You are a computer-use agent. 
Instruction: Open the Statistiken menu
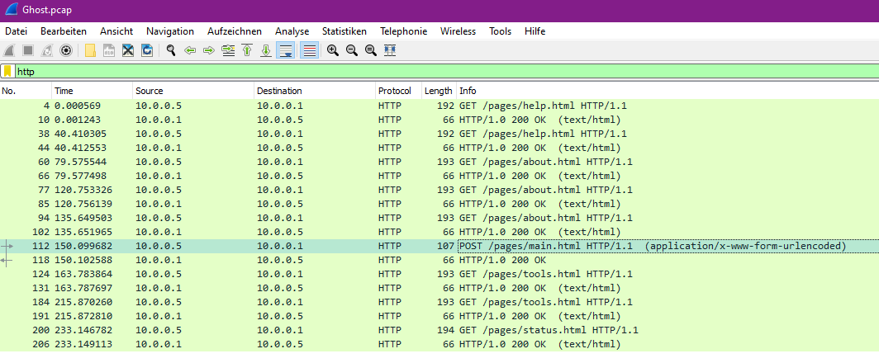pyautogui.click(x=344, y=31)
